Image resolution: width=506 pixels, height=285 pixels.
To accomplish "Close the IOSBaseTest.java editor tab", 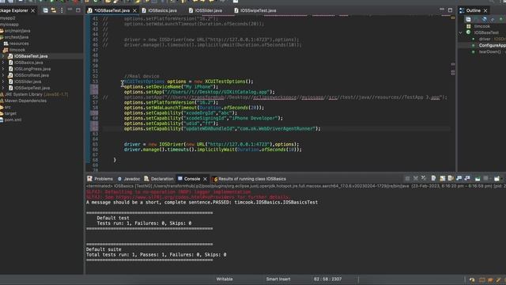I will (x=135, y=10).
